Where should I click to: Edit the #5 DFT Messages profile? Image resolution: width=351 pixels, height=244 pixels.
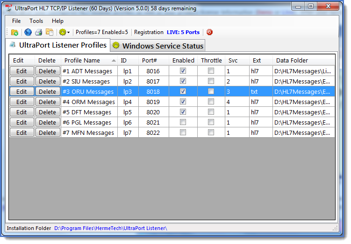pyautogui.click(x=21, y=112)
